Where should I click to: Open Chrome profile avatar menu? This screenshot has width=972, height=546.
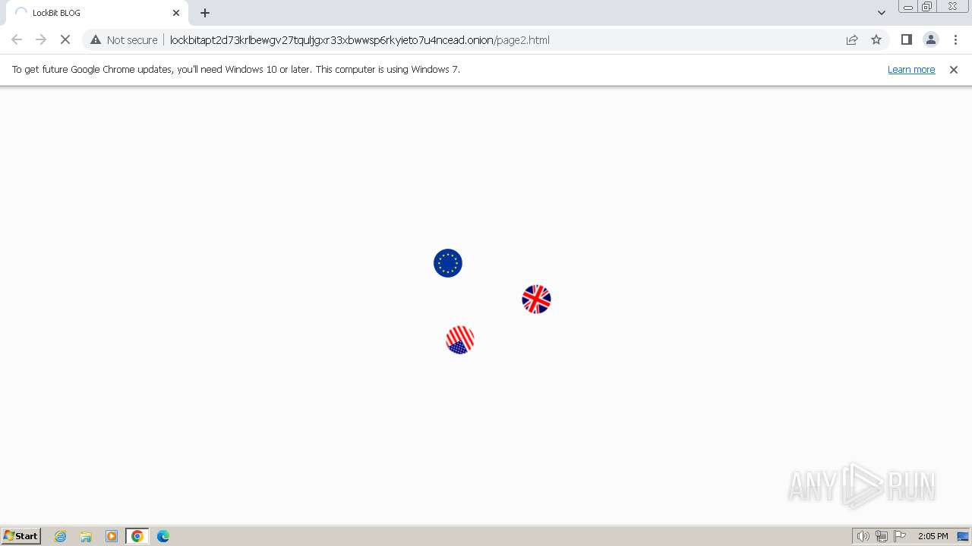(x=930, y=39)
